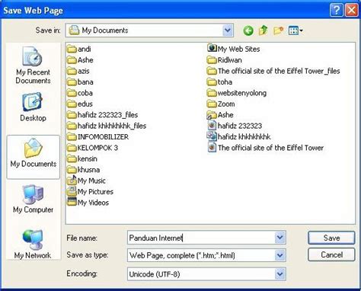Click the Save button
Viewport: 361px width, 291px height.
(x=331, y=238)
